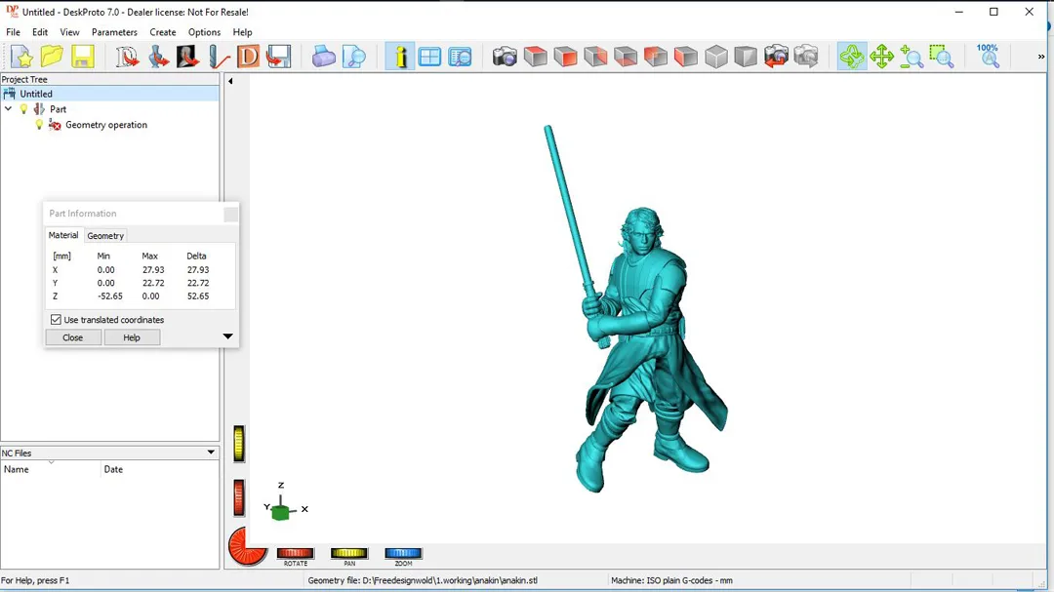Select Part item in tree
Viewport: 1054px width, 592px height.
click(58, 109)
